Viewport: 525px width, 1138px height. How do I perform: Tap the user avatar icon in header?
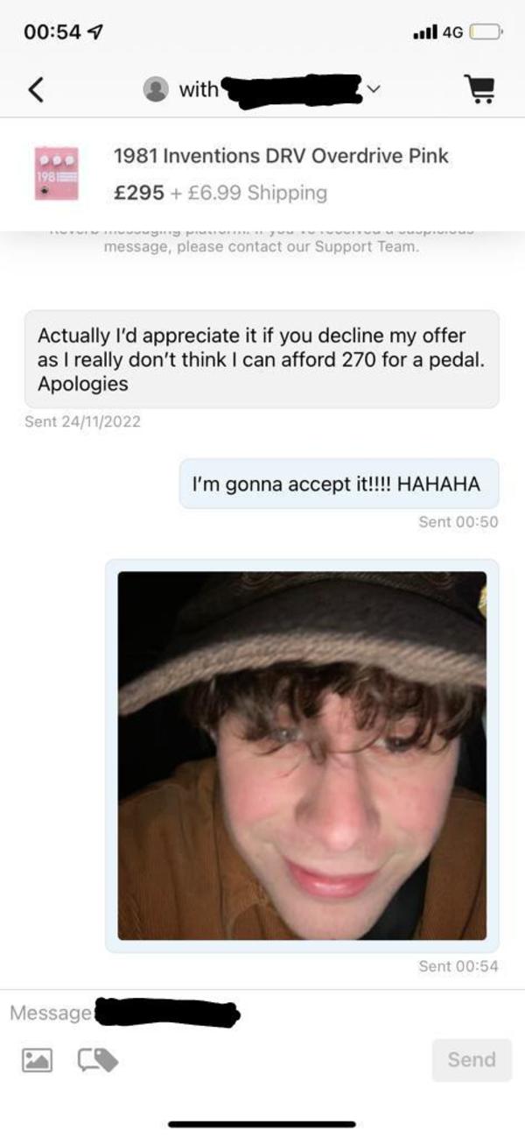click(156, 89)
